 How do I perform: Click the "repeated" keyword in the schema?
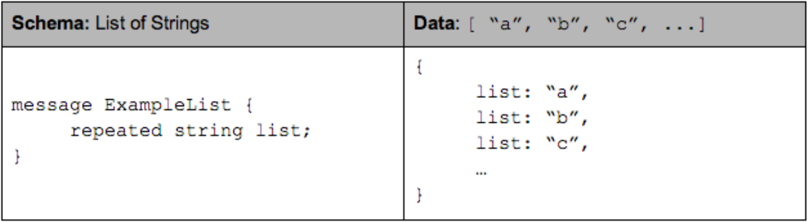pyautogui.click(x=116, y=131)
